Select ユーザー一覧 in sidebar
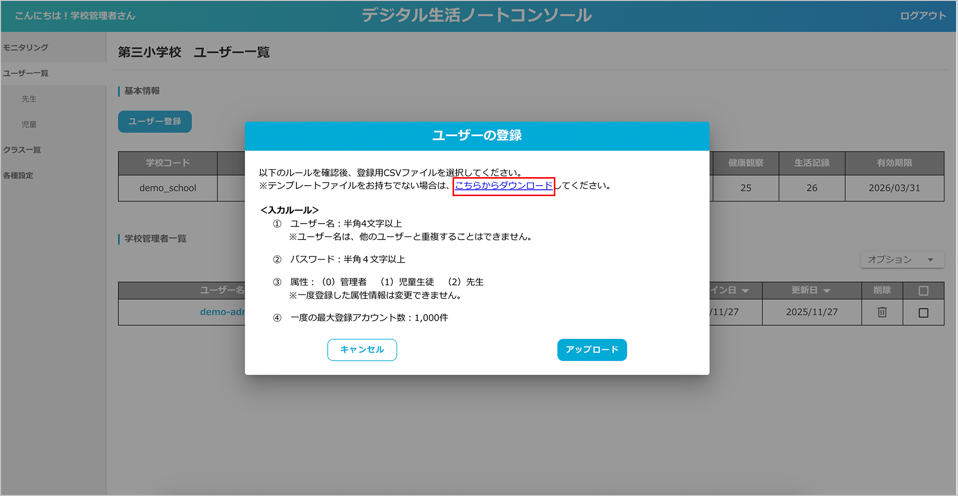The image size is (958, 496). point(26,73)
